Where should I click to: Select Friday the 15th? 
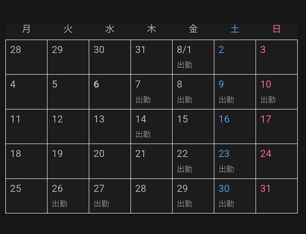point(193,126)
